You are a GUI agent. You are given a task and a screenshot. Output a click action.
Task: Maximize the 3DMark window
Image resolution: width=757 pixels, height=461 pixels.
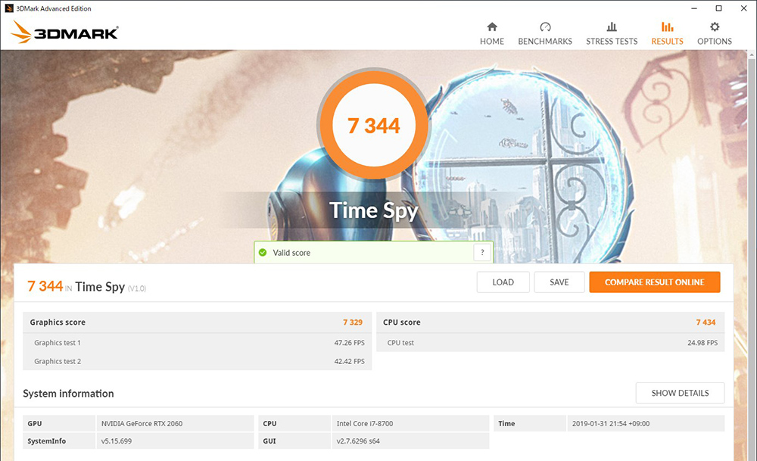(719, 8)
